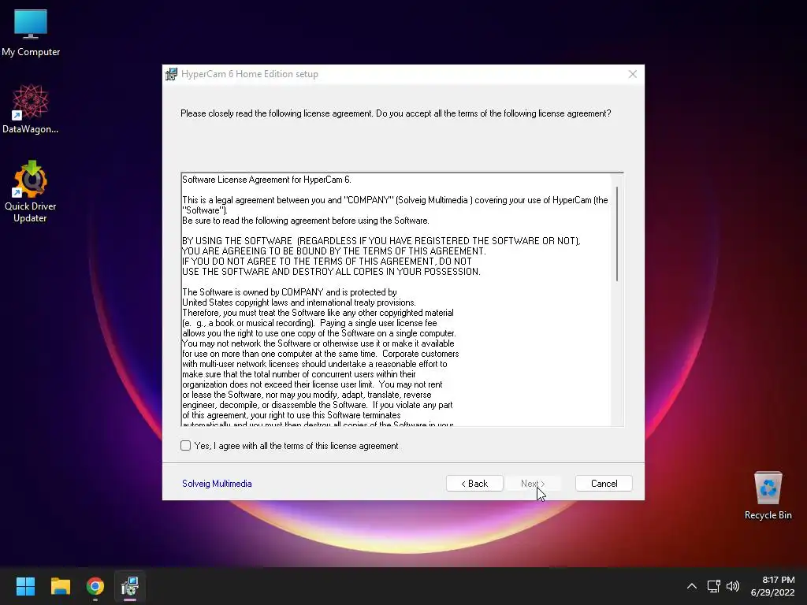Show hidden system tray icons
Image resolution: width=807 pixels, height=605 pixels.
(x=692, y=586)
